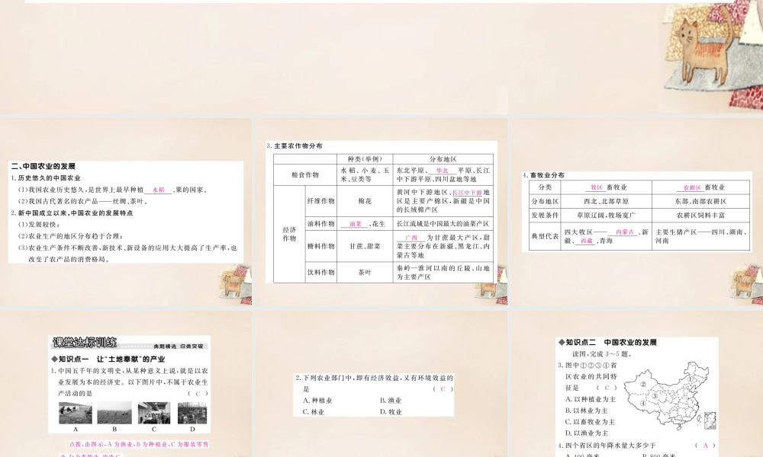This screenshot has width=763, height=457.
Task: Click the 棉花 cell
Action: tap(365, 201)
